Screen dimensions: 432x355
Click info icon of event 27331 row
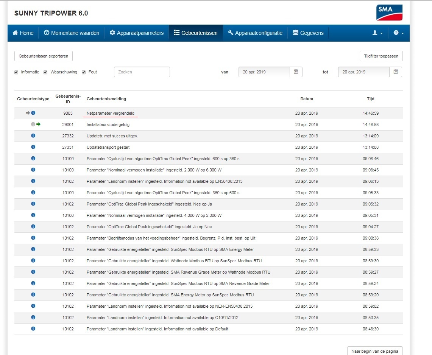(33, 147)
